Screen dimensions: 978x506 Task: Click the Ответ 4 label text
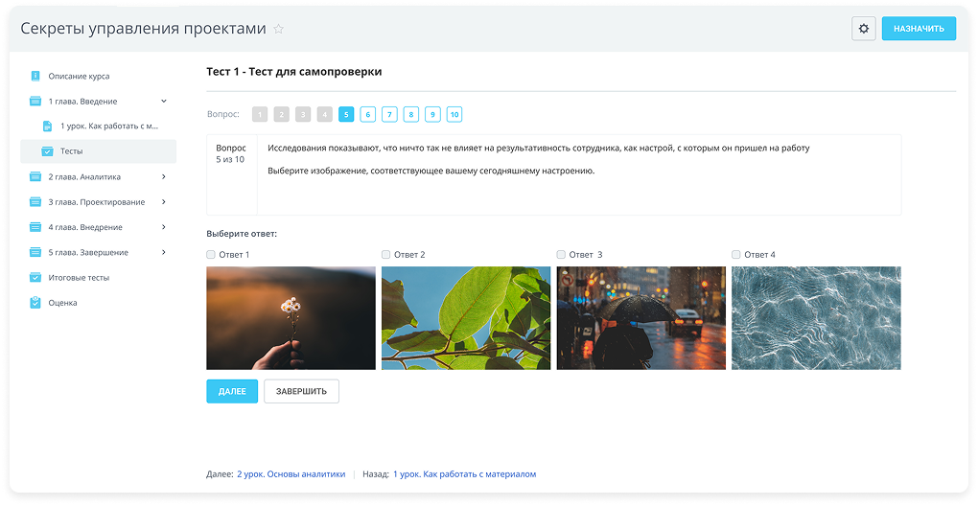click(759, 254)
